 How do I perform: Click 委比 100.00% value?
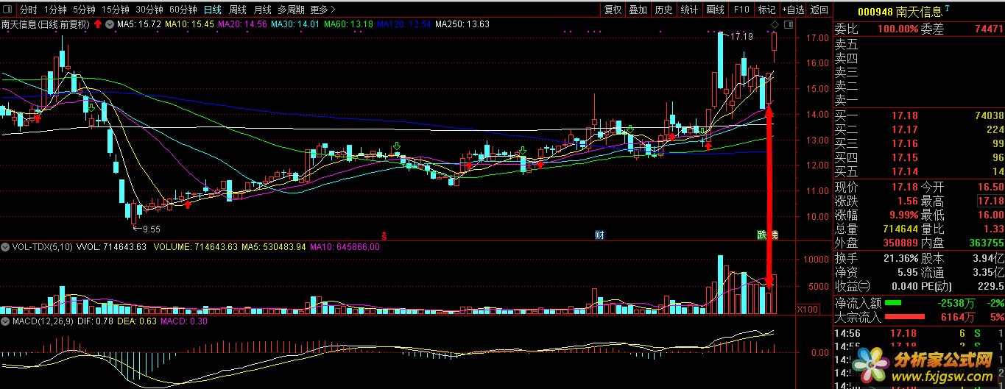click(897, 29)
